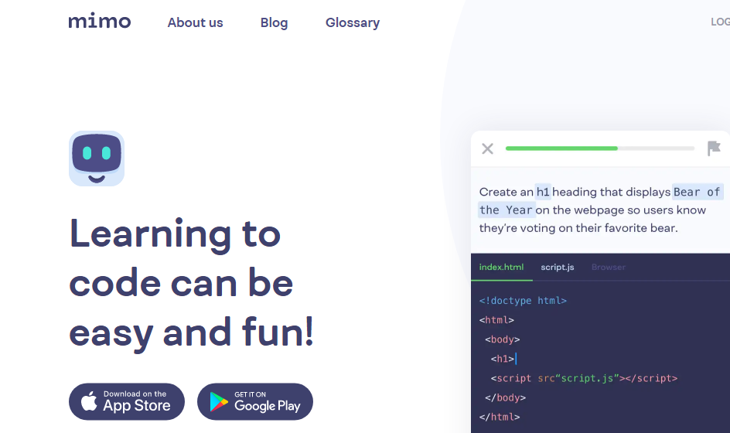The height and width of the screenshot is (433, 730).
Task: Click the opening <html> tag line
Action: point(496,320)
